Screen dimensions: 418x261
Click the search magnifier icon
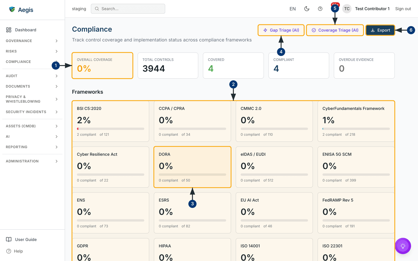click(97, 9)
